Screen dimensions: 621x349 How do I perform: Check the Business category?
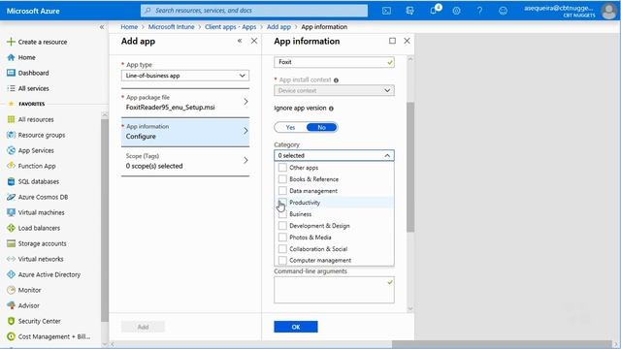[x=282, y=214]
